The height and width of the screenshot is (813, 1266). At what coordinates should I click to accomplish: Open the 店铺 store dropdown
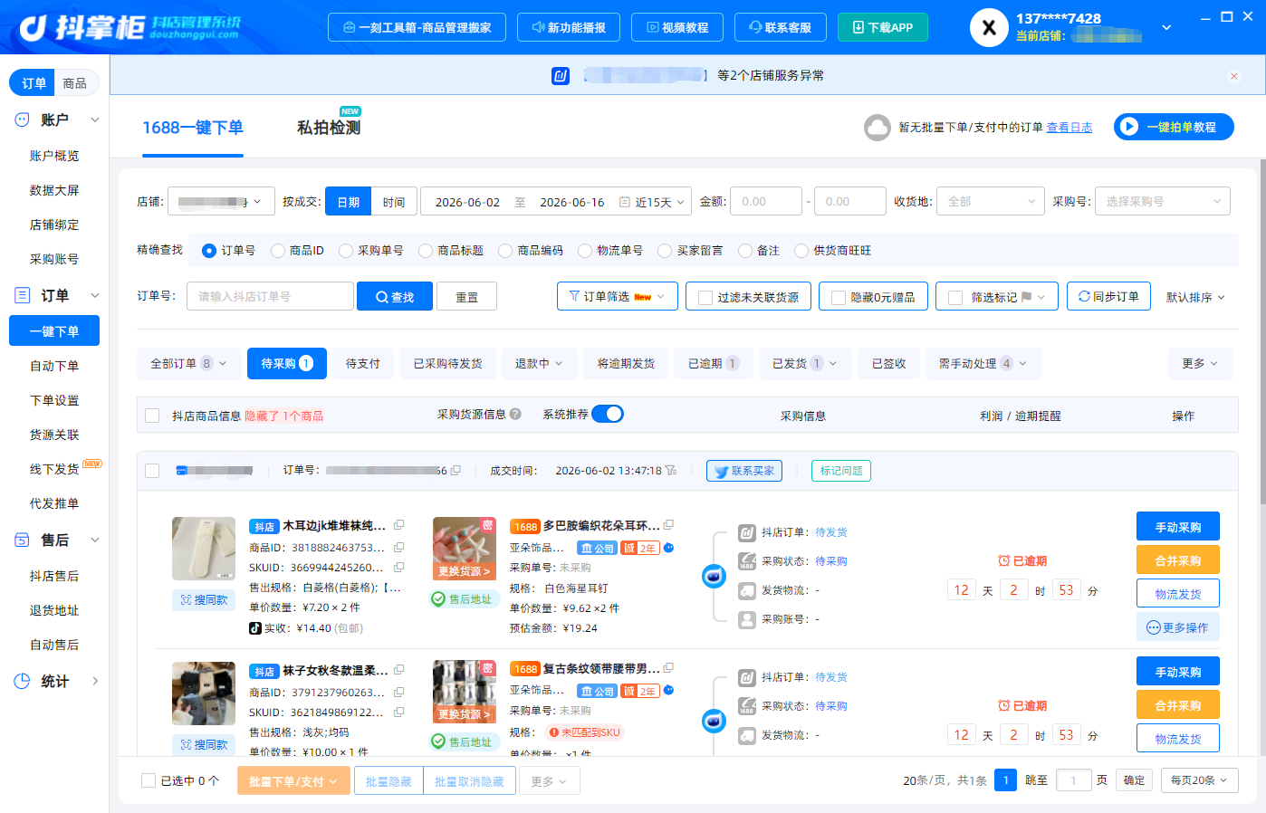pyautogui.click(x=220, y=201)
